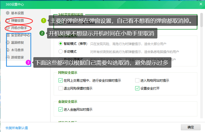Viewport: 205px width, 132px height.
Task: Click the 弹窗设置 window icon
Action: coord(8,21)
